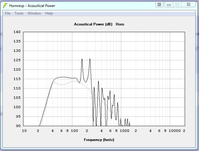
Task: Click the chart title 'Acoustical Power (dB)'
Action: coord(93,24)
